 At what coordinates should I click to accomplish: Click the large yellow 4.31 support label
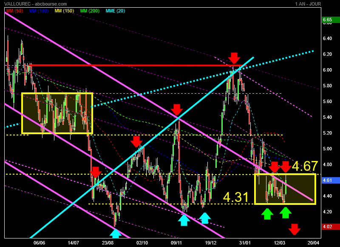[236, 197]
